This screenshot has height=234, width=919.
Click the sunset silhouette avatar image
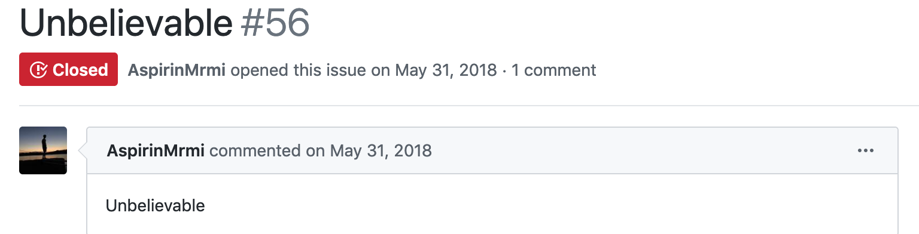pyautogui.click(x=43, y=150)
